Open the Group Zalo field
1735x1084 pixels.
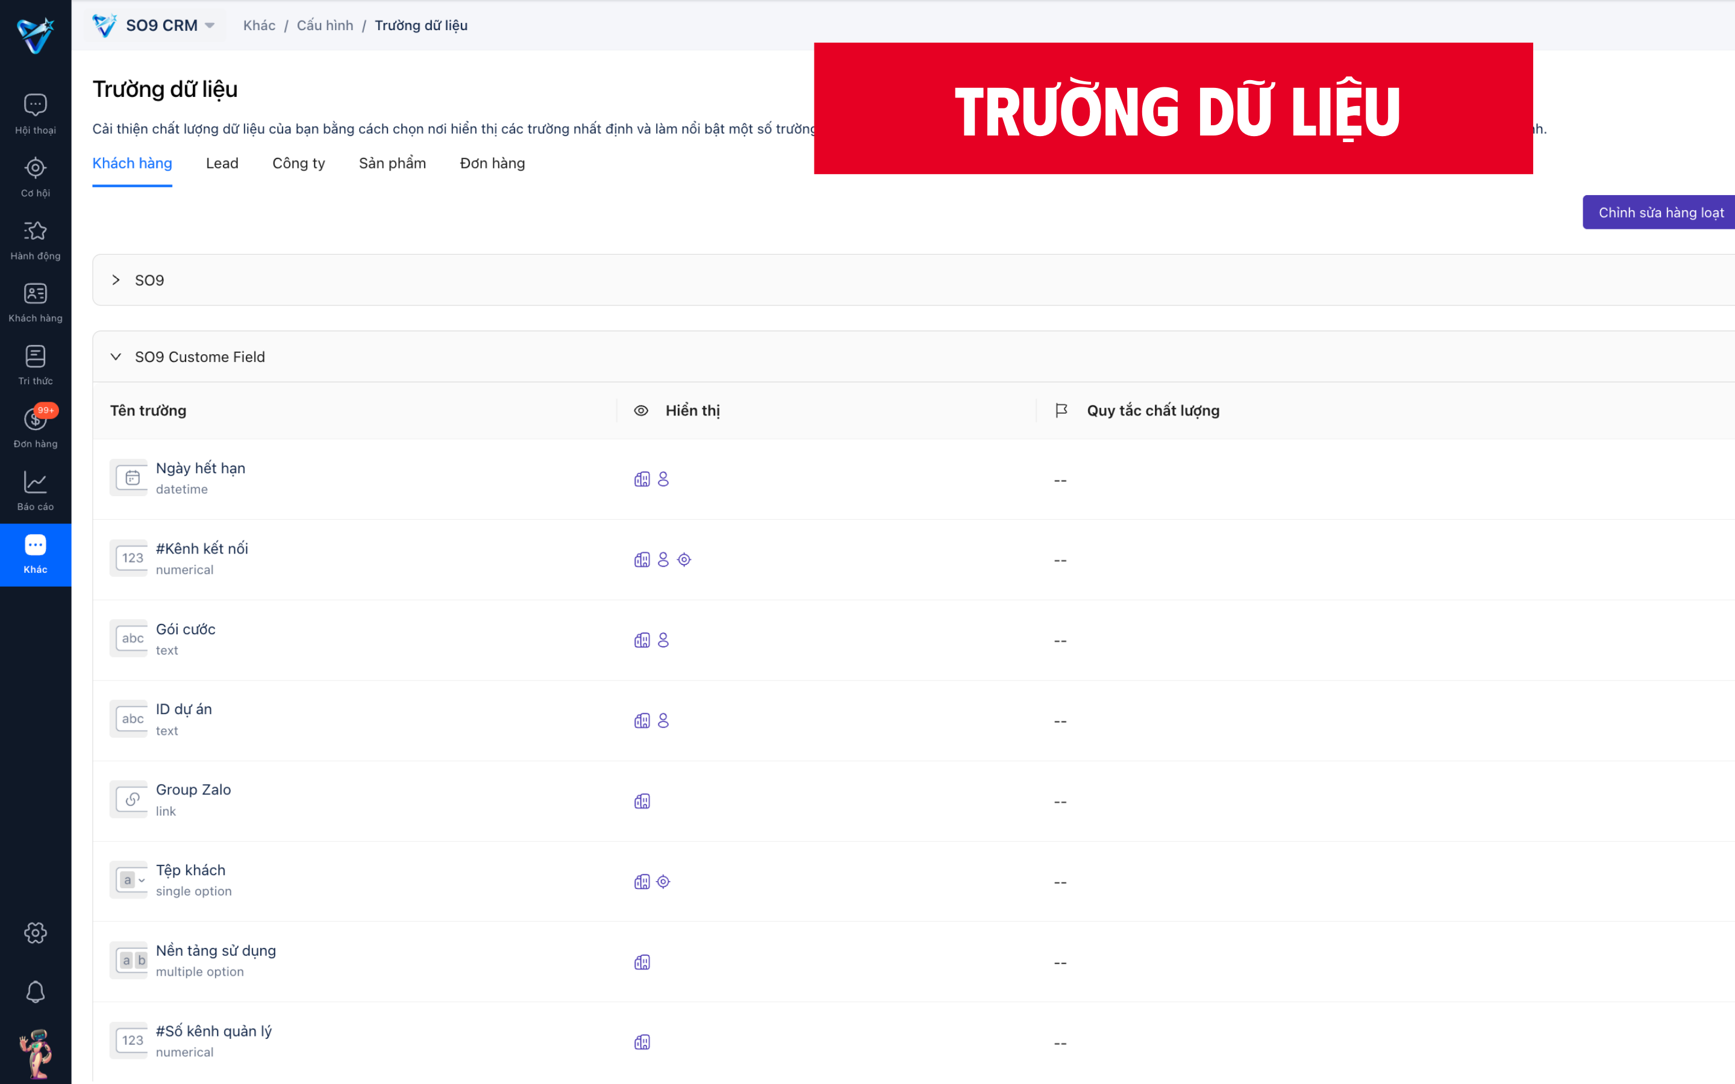tap(193, 790)
